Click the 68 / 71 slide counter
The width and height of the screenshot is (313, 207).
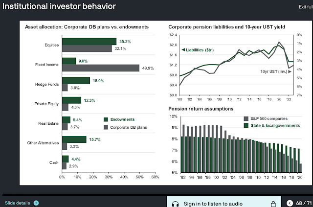coord(304,203)
